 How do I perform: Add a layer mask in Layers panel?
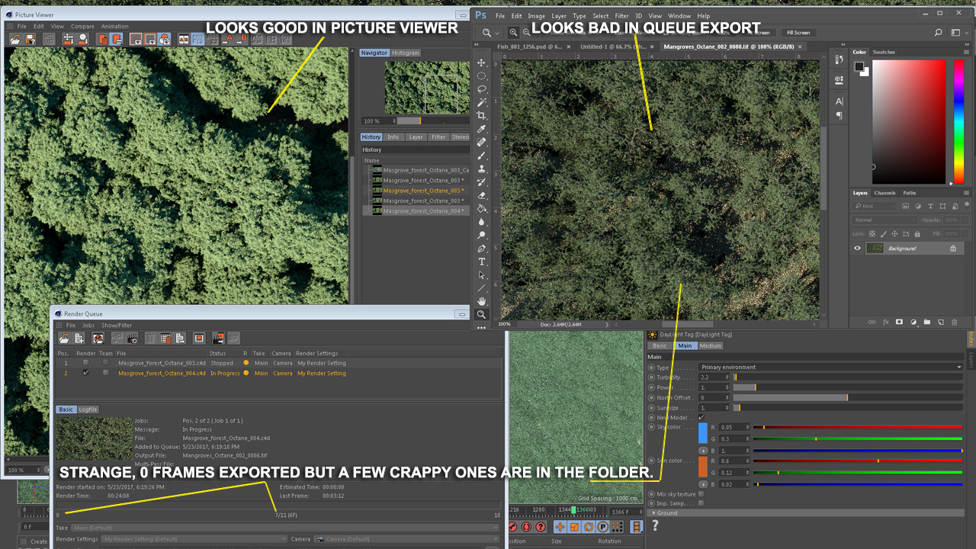[899, 323]
